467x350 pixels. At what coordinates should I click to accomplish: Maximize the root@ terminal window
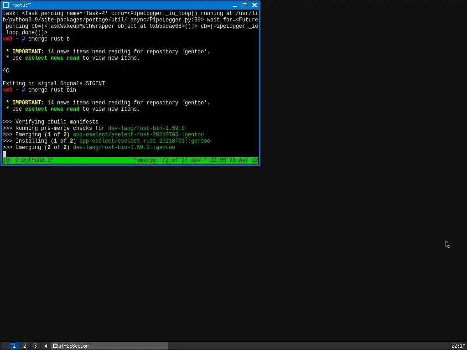(x=245, y=5)
